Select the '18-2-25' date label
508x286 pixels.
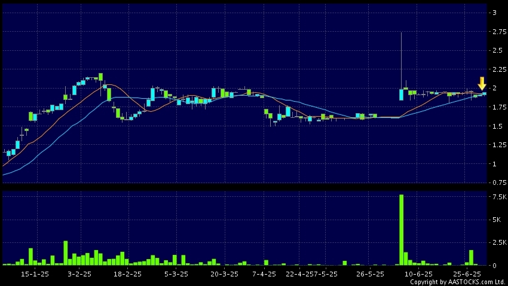(127, 274)
